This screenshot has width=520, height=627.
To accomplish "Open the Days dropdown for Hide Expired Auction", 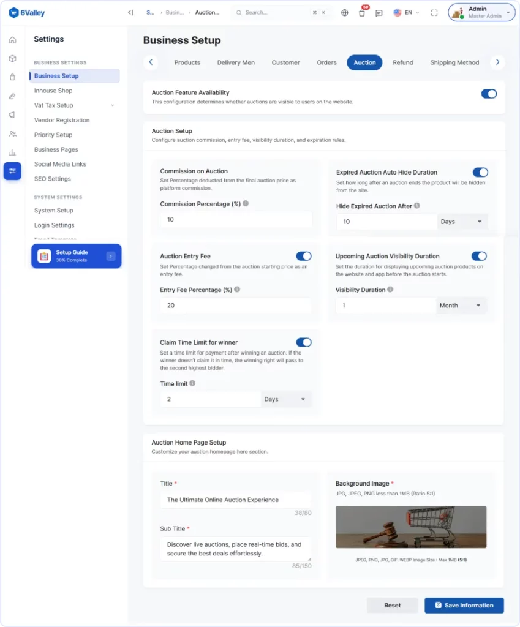I will [x=462, y=222].
